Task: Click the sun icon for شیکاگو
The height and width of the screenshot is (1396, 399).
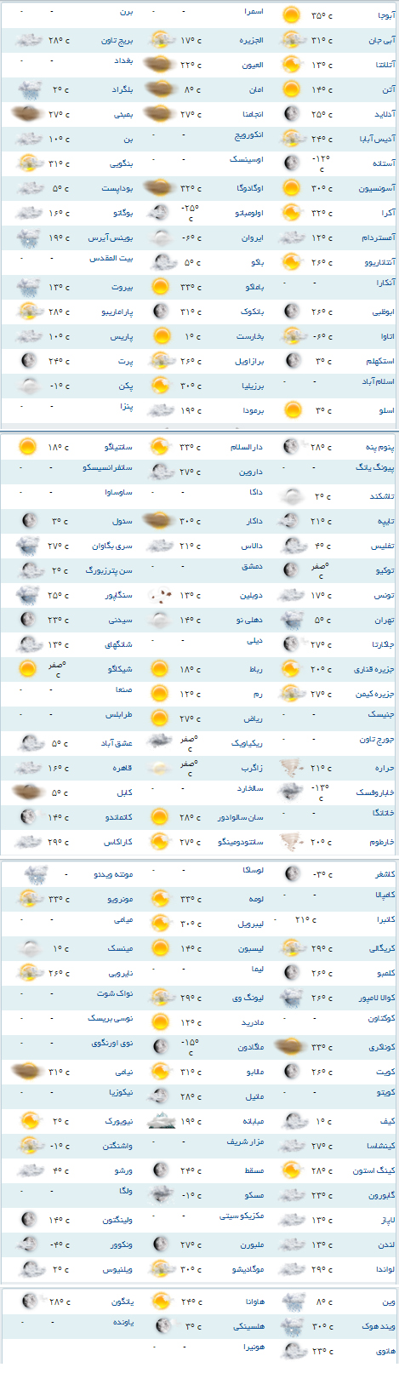Action: [x=29, y=669]
